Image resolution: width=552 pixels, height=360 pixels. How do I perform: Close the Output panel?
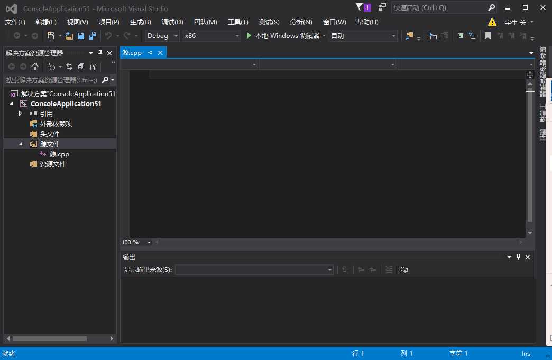528,257
